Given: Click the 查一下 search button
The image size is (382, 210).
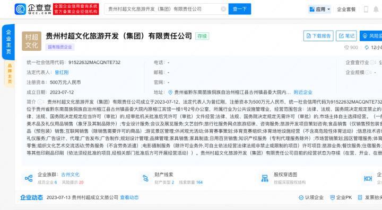Looking at the screenshot, I should [x=239, y=9].
